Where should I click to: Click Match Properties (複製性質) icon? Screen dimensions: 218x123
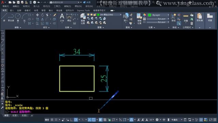tap(139, 19)
